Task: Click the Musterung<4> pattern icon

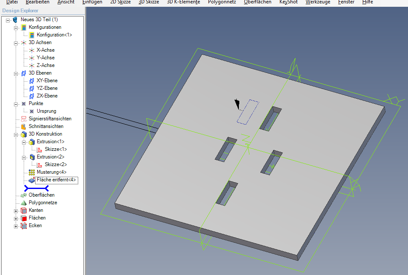Action: pos(32,172)
